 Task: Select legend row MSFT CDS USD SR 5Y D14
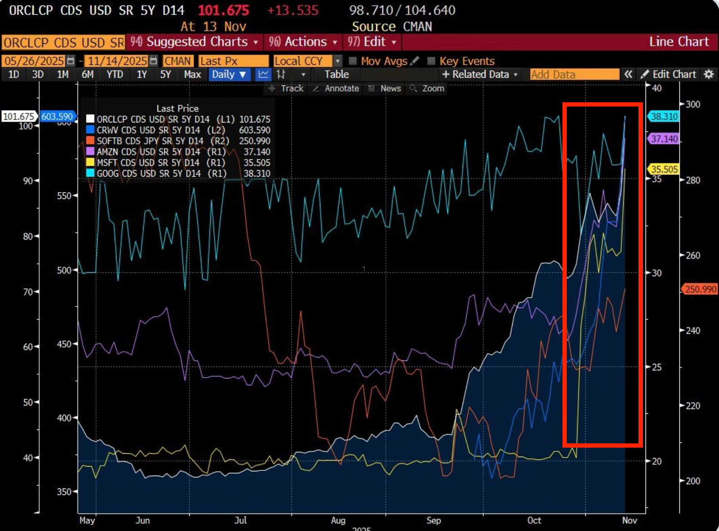point(178,162)
